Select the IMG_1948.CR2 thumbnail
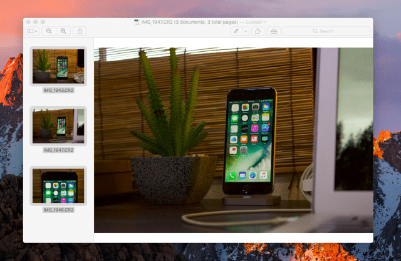 click(x=58, y=186)
